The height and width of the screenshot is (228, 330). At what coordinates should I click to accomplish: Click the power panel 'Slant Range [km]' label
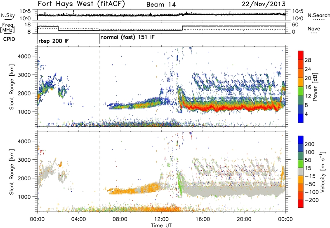pyautogui.click(x=12, y=87)
